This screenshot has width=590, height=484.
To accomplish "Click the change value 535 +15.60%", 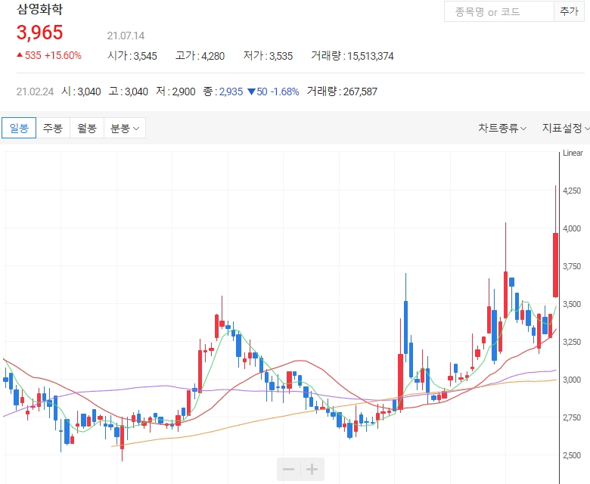I will [49, 55].
